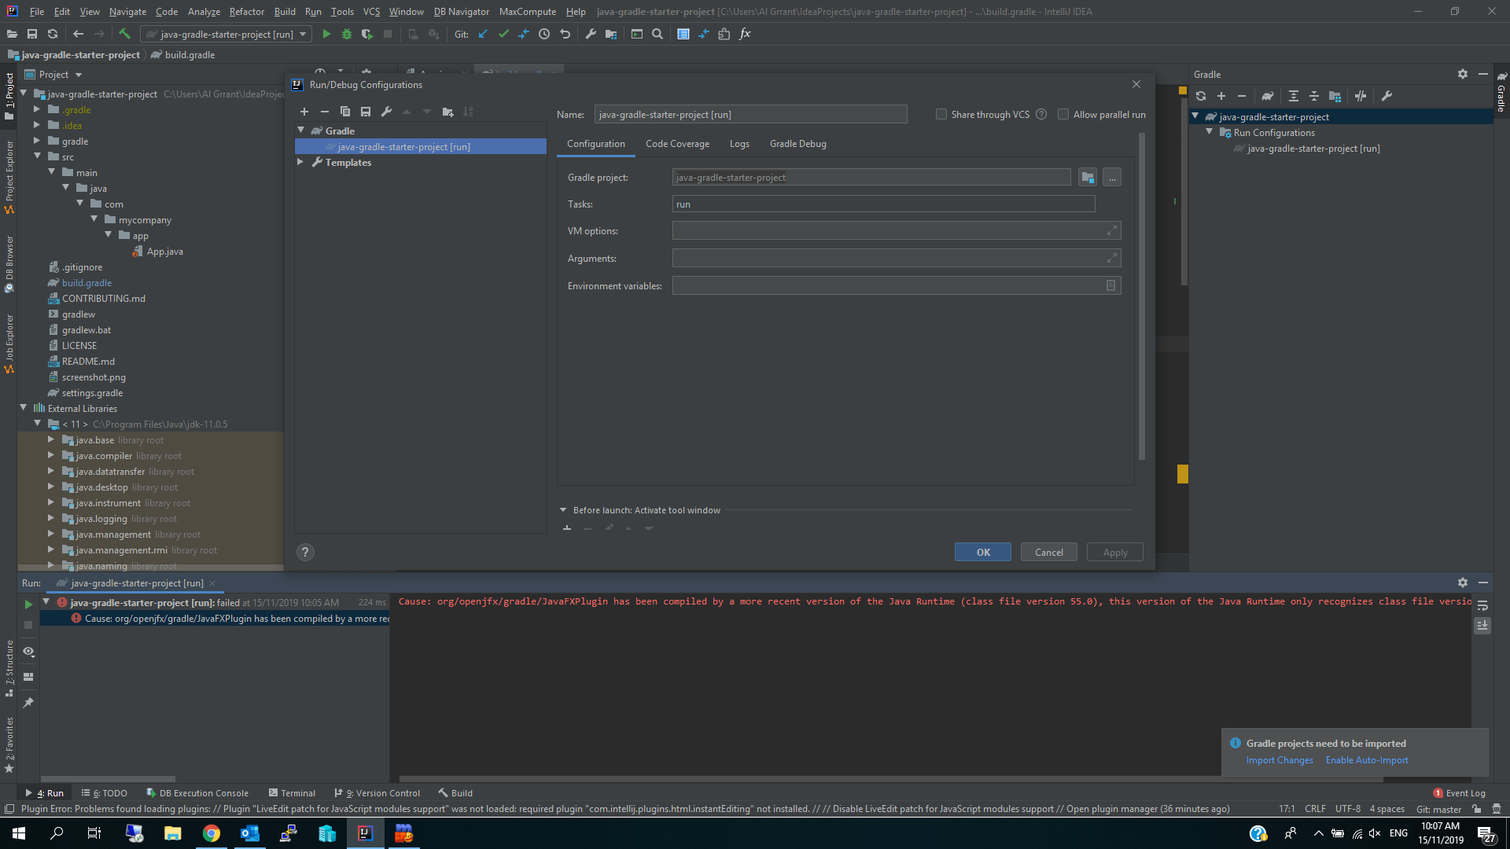This screenshot has height=849, width=1510.
Task: Click Enable Auto-Import link
Action: [1367, 760]
